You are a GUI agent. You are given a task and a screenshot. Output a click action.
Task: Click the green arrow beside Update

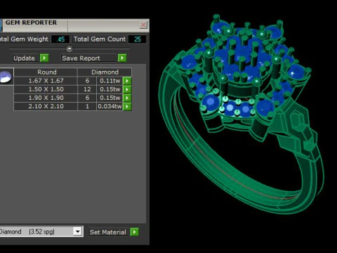[x=44, y=58]
